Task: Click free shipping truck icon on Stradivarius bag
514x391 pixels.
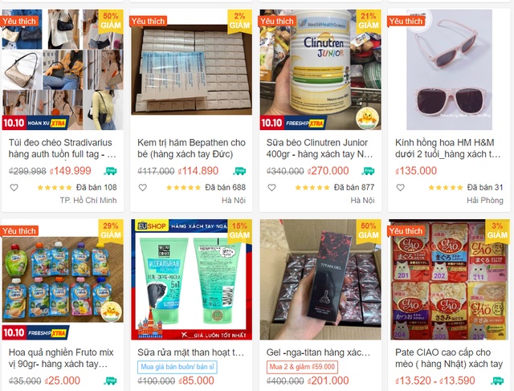Action: (x=111, y=171)
